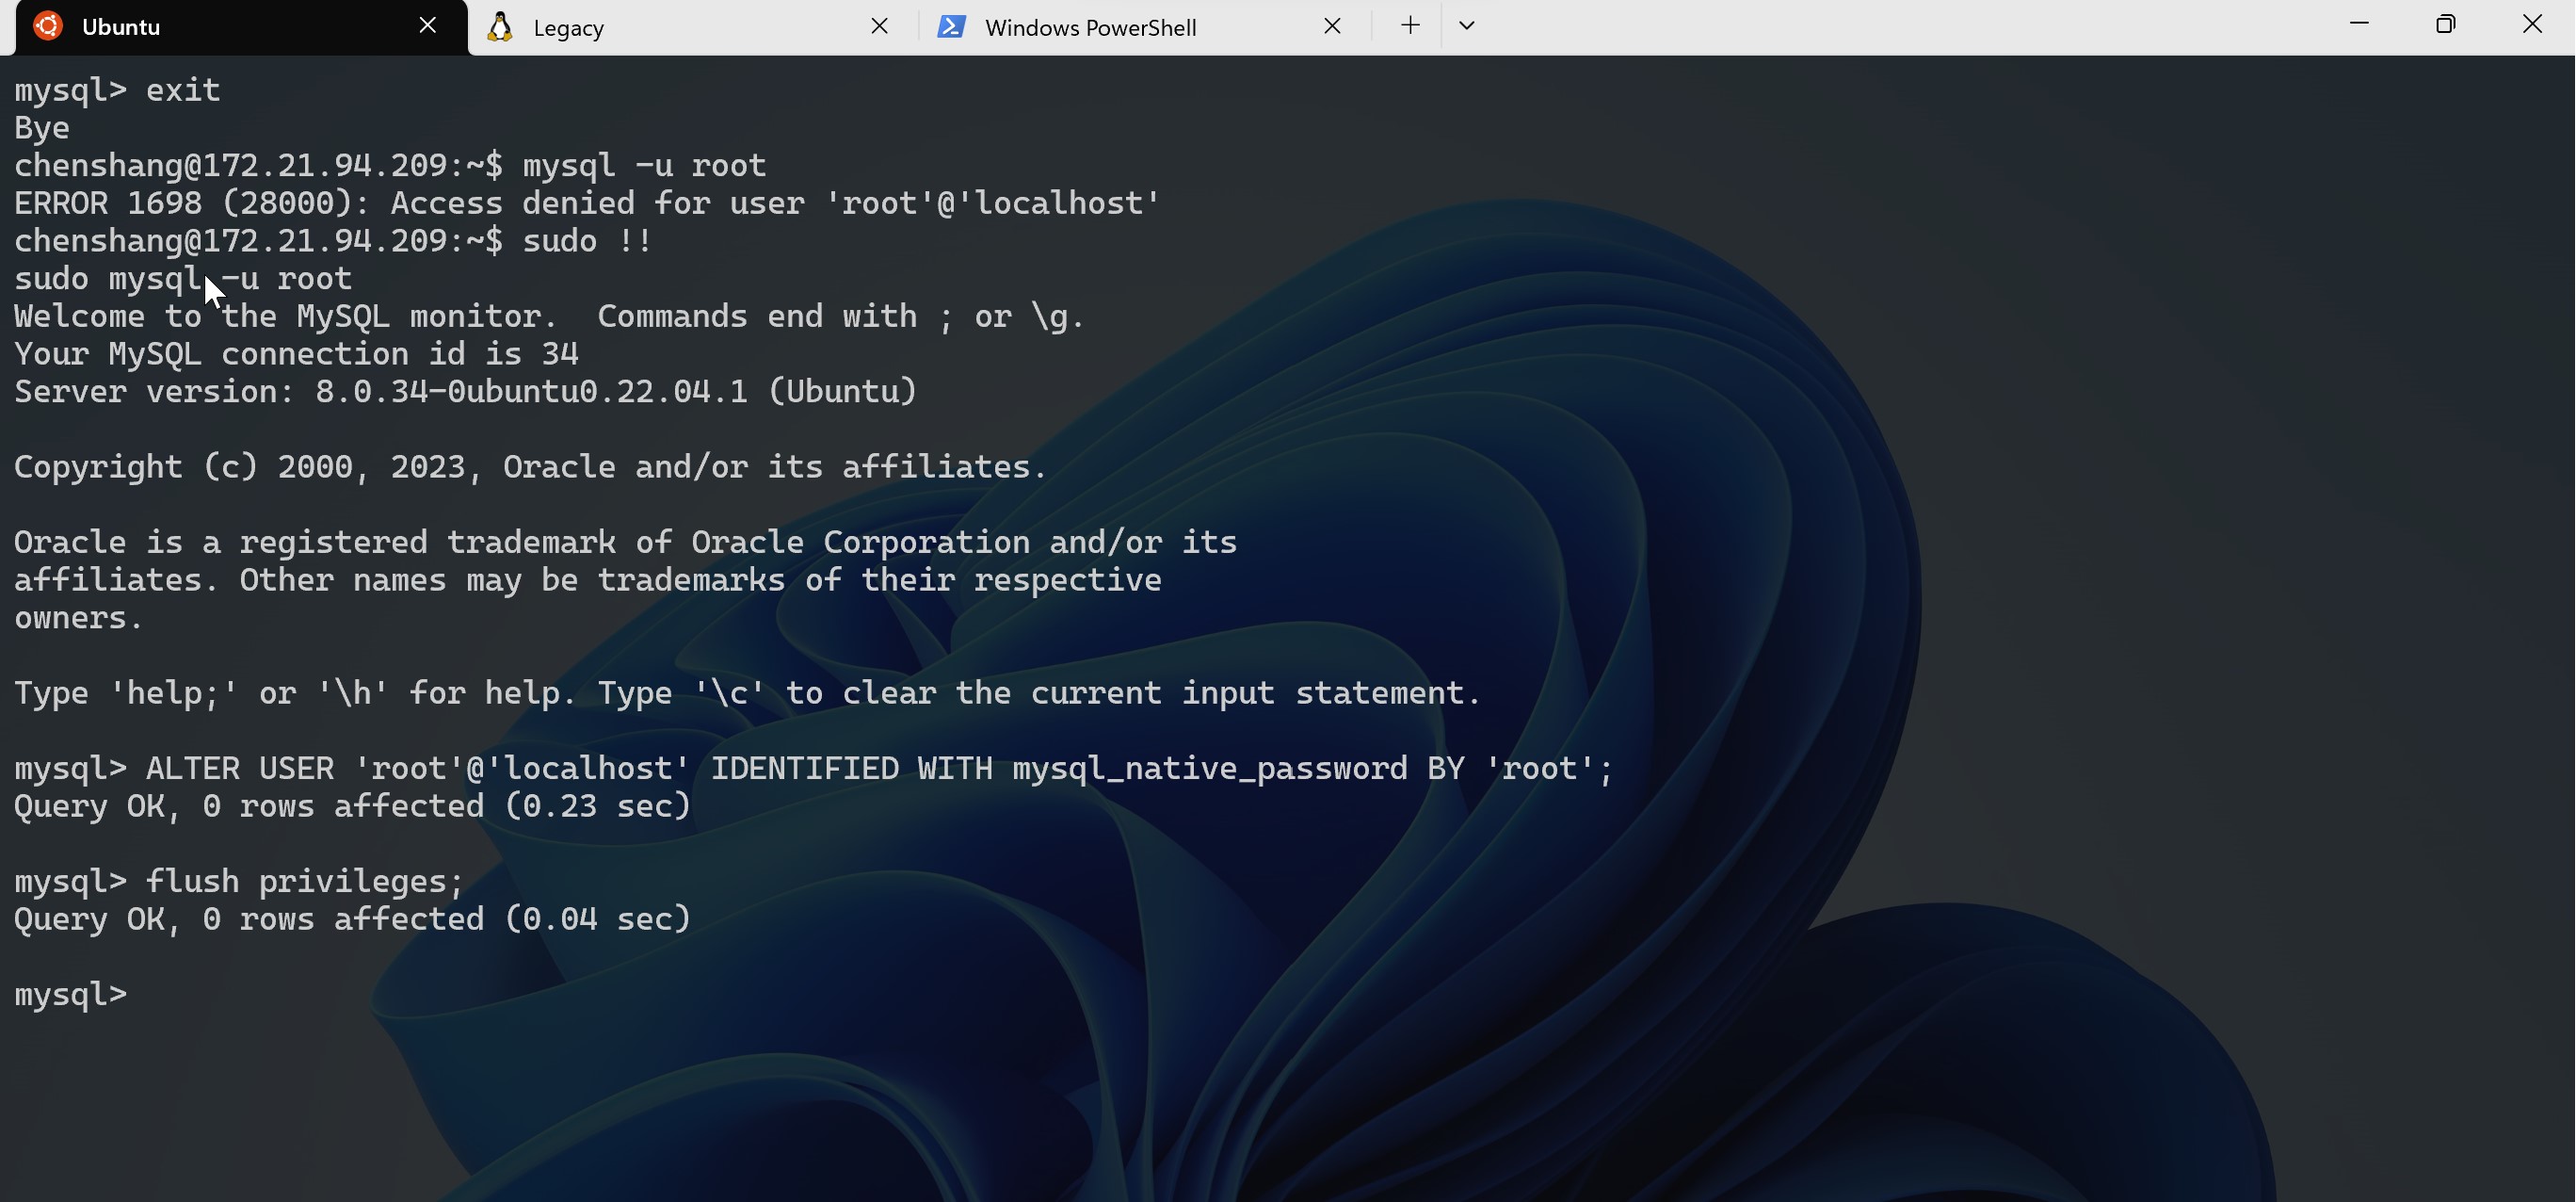Screen dimensions: 2576x1202
Task: Open the new tab profile dropdown
Action: pos(1467,26)
